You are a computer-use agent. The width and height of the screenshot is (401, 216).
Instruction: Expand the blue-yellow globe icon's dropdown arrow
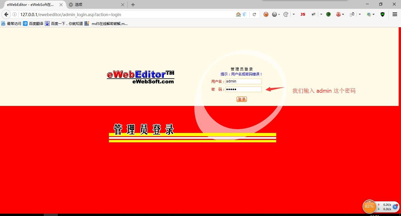pyautogui.click(x=373, y=14)
